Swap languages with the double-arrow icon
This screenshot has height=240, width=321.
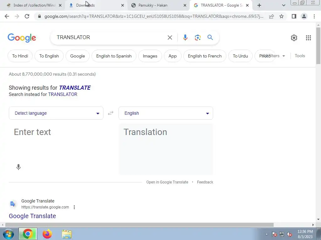111,113
